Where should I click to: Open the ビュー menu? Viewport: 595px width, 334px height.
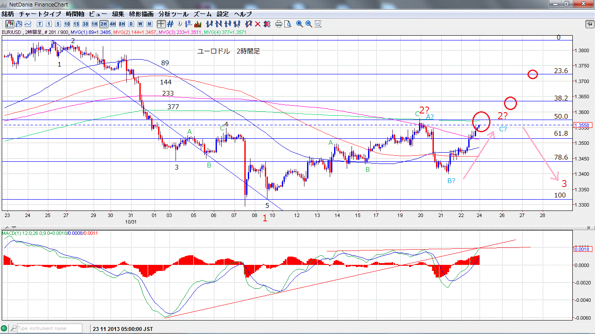pyautogui.click(x=98, y=14)
